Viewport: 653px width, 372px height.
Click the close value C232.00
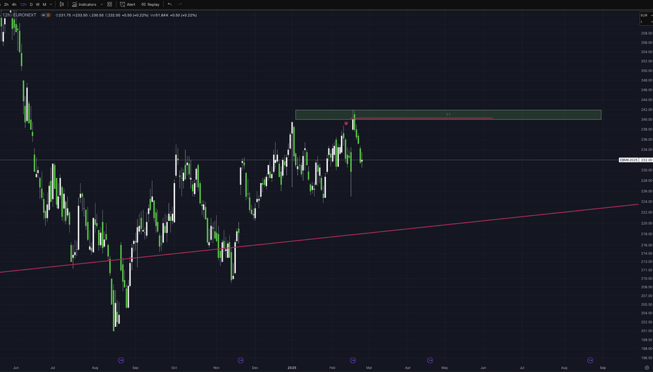[112, 15]
